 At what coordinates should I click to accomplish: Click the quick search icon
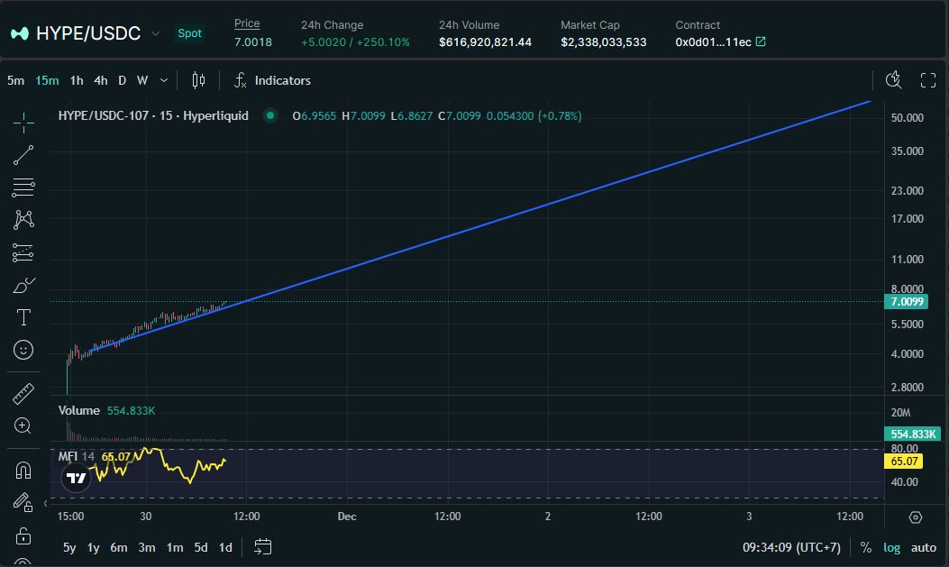[894, 80]
